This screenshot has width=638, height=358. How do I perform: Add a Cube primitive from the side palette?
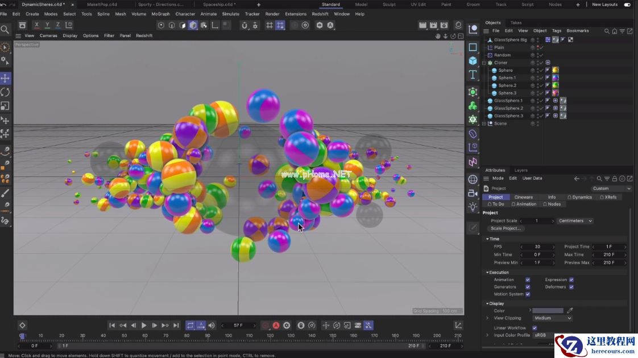(473, 60)
